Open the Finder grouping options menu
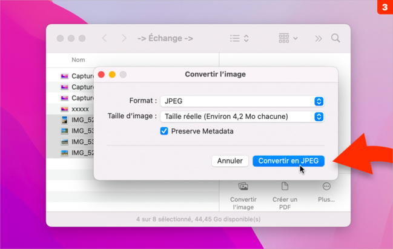 point(288,38)
